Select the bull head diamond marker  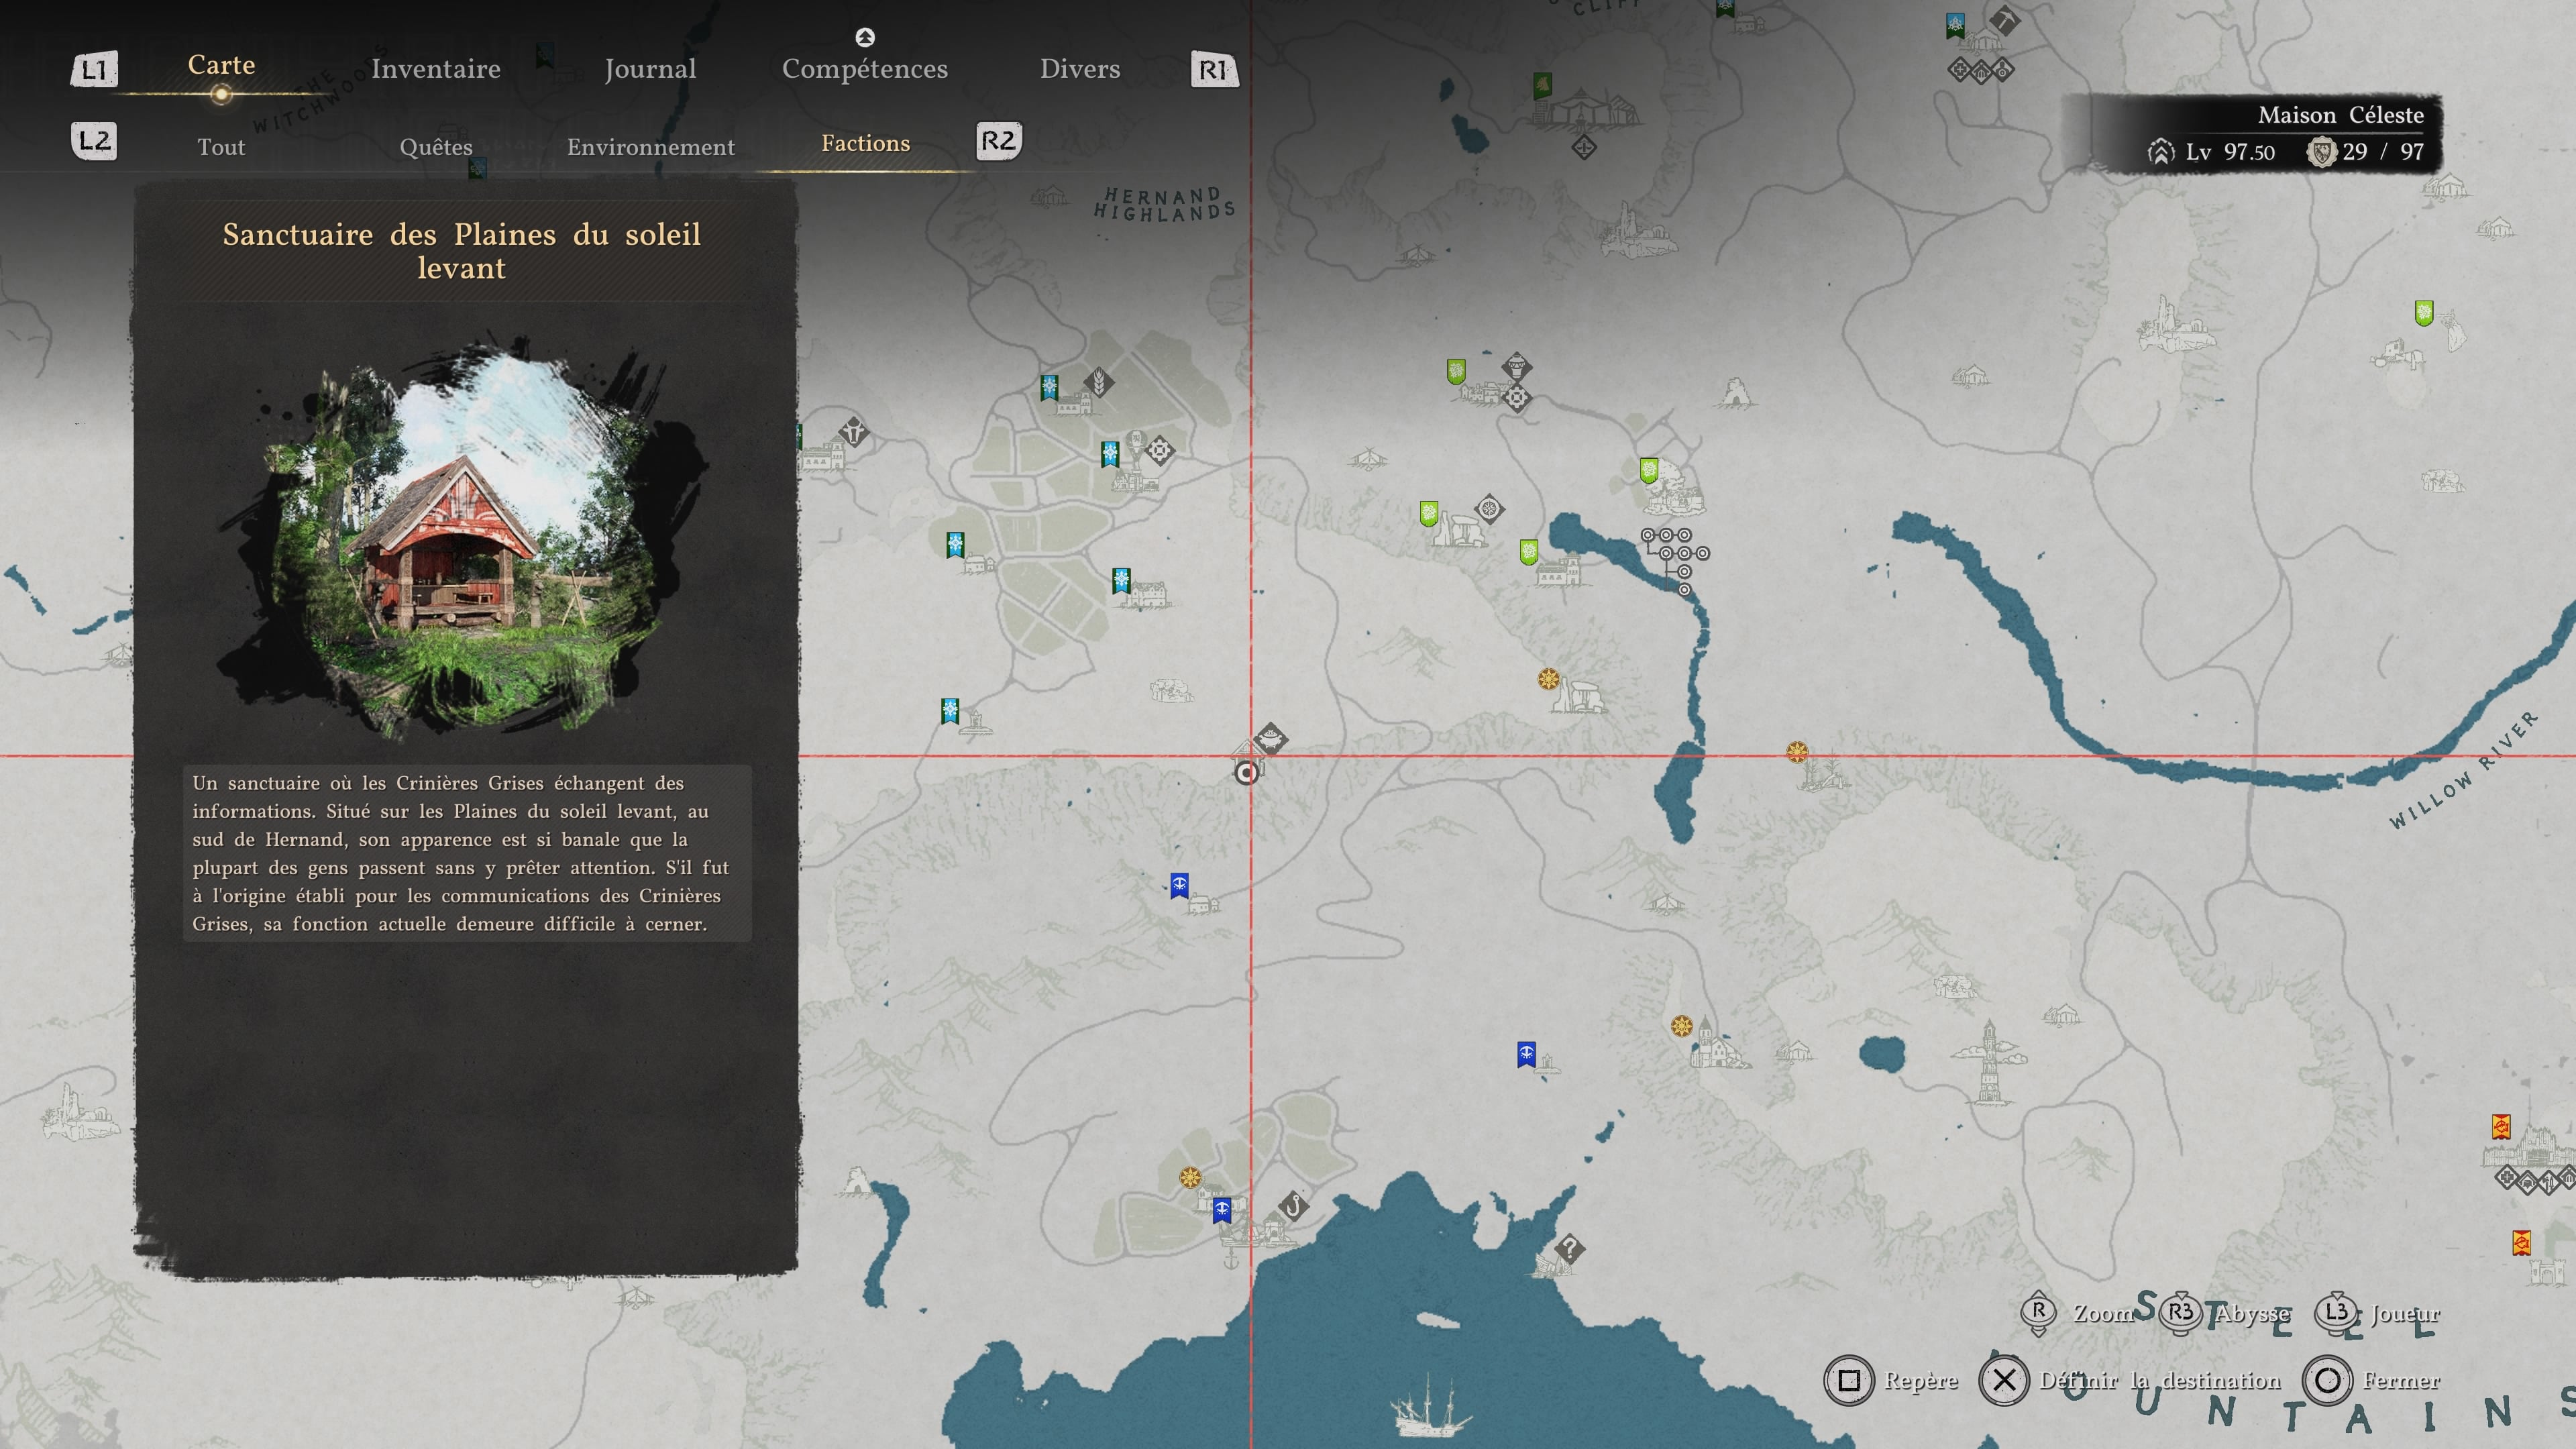coord(854,432)
